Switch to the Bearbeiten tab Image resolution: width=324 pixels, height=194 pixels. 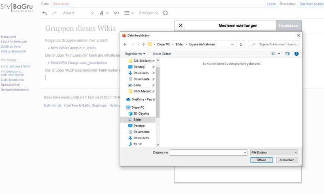[x=288, y=4]
